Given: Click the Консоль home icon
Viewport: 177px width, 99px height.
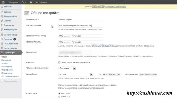Looking at the screenshot, I should click(2, 7).
